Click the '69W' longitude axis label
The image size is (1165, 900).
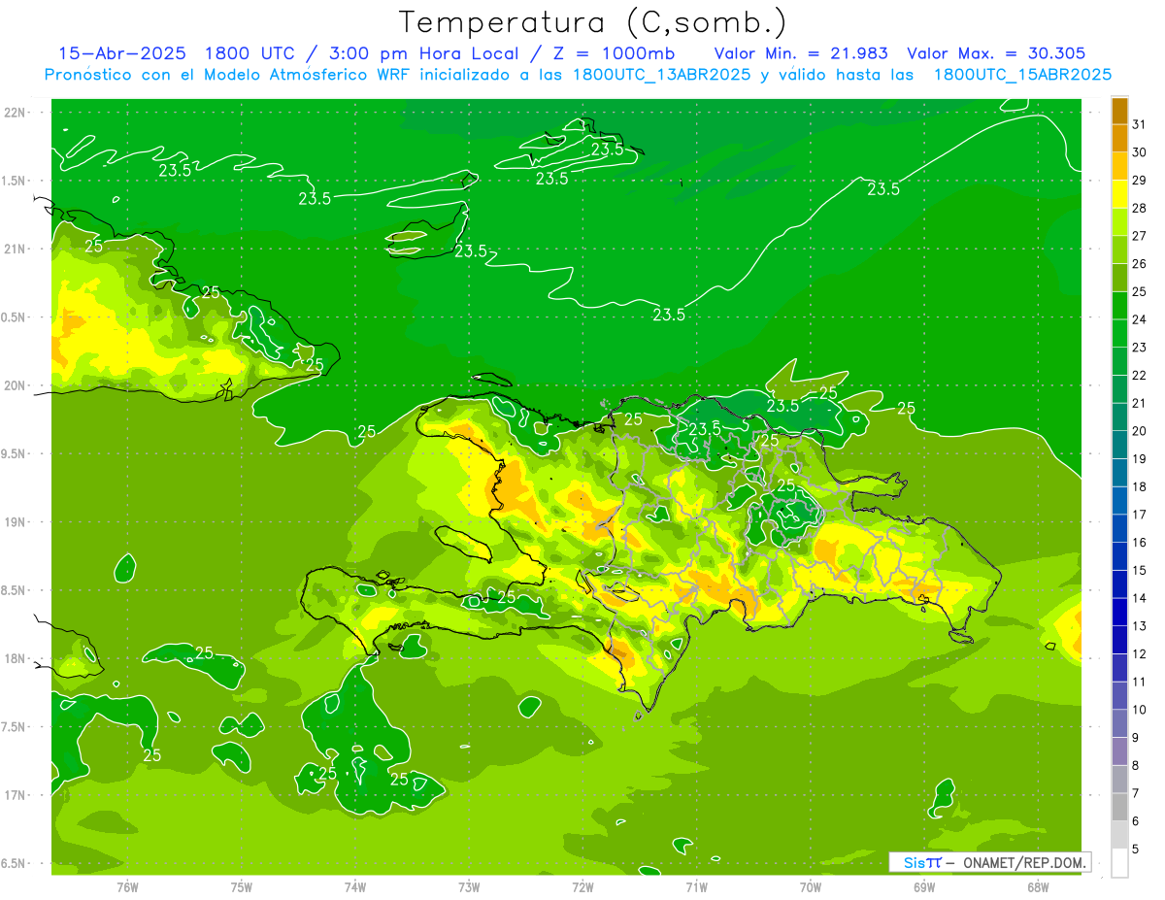click(x=924, y=887)
